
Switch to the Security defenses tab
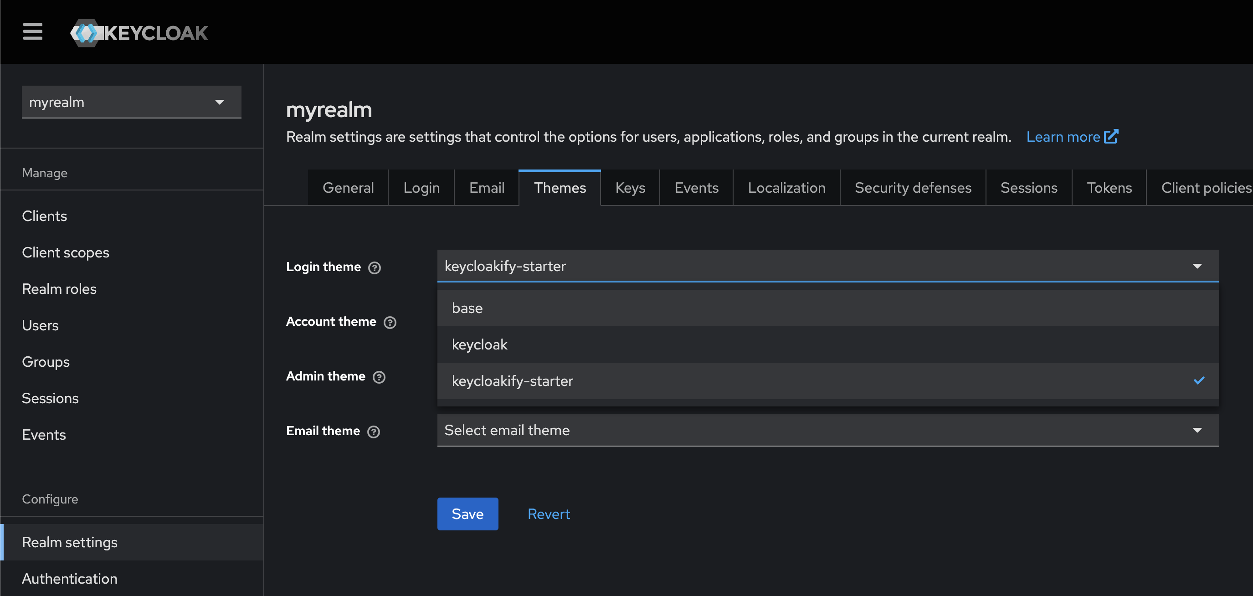913,188
